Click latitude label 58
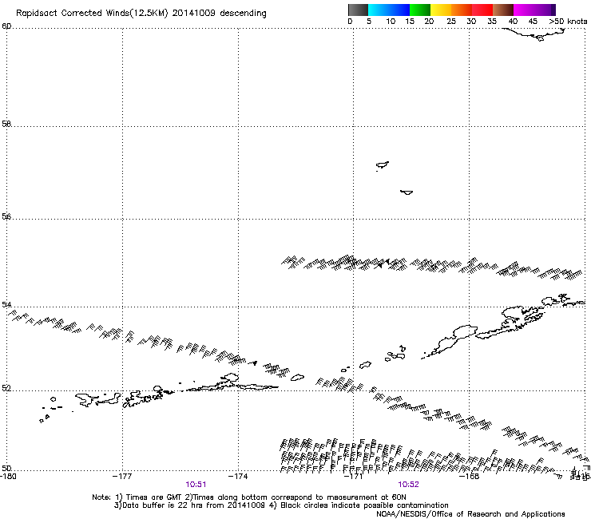 point(6,124)
